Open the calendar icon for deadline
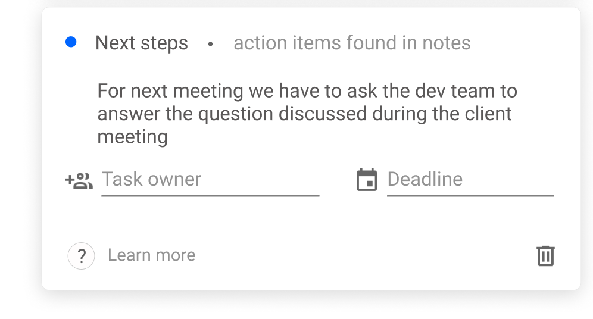 point(367,180)
